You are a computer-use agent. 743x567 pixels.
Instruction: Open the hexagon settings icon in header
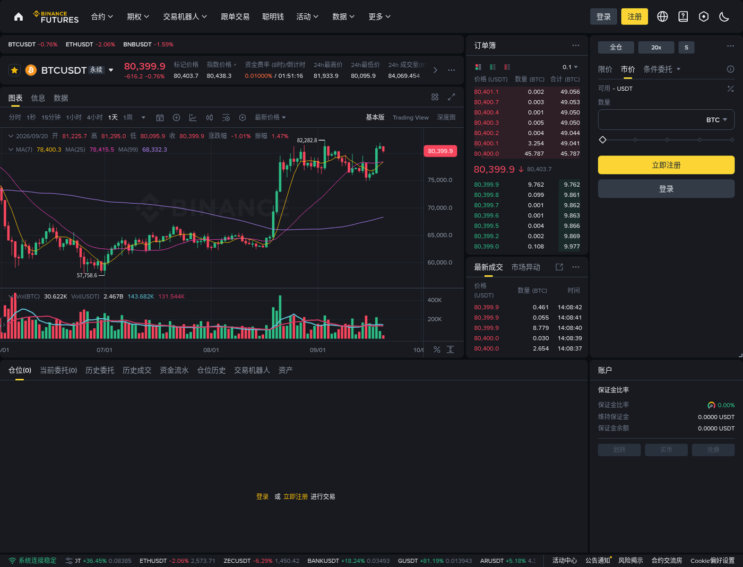(x=704, y=17)
